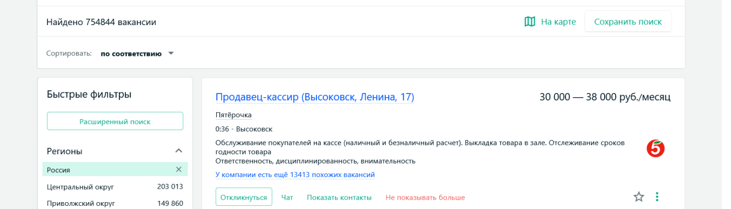
Task: Remove the Россия filter with the X icon
Action: click(179, 169)
